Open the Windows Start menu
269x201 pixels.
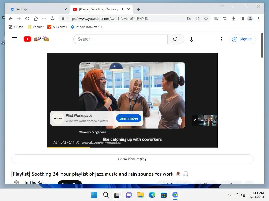tap(94, 195)
